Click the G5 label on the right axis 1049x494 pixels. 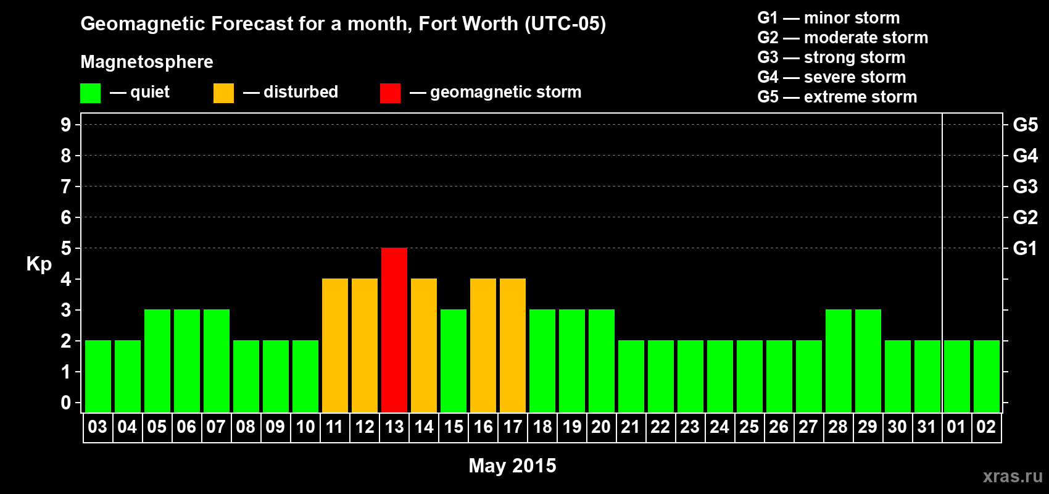(x=1025, y=125)
